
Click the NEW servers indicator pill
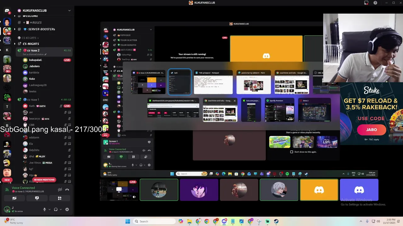pyautogui.click(x=7, y=180)
